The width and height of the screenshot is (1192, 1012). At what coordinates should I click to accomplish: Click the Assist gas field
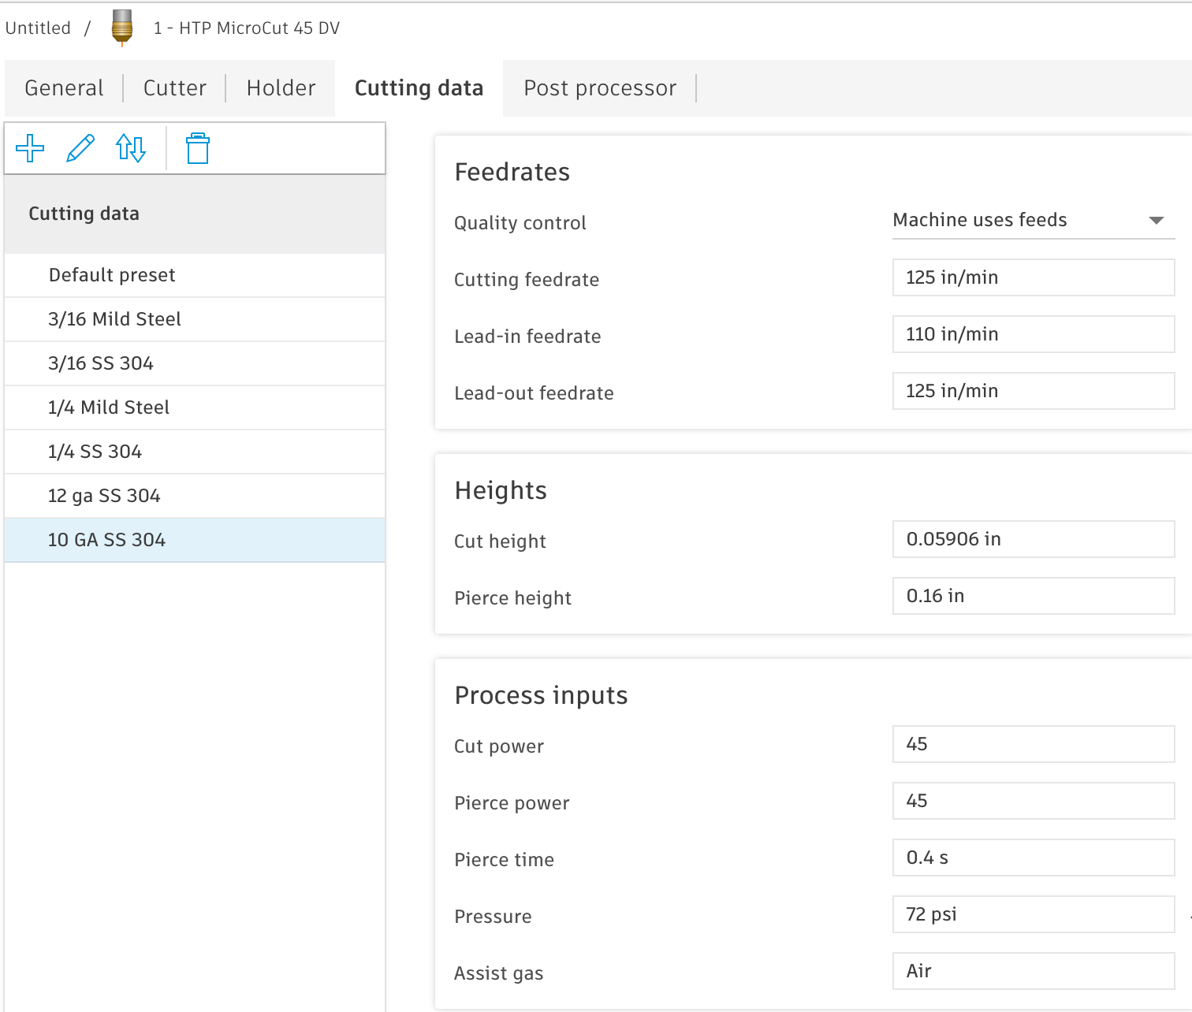(1033, 971)
